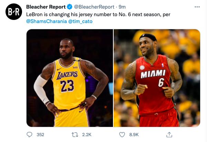Viewport: 207px width, 142px height.
Task: Like the tweet with the heart icon
Action: [122, 134]
